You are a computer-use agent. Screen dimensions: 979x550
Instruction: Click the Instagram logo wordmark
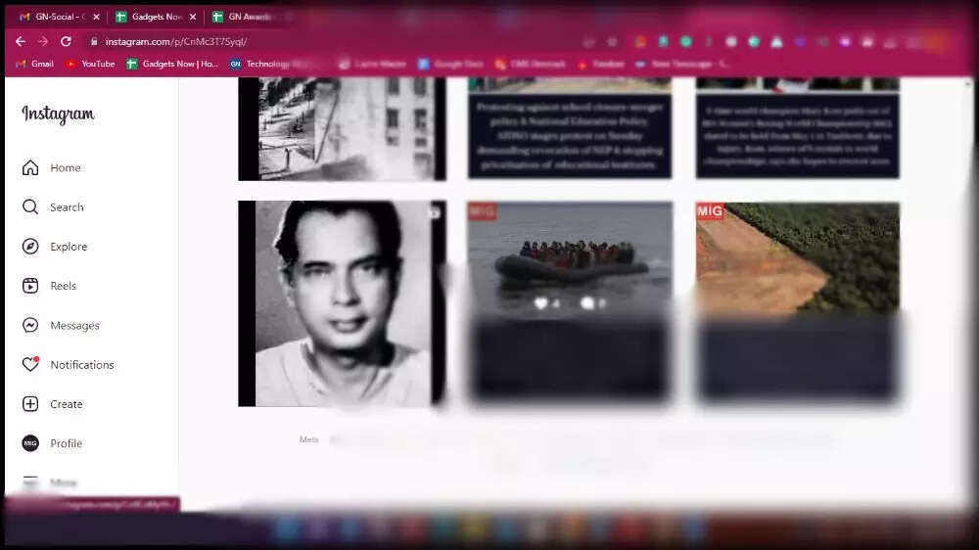(x=58, y=115)
